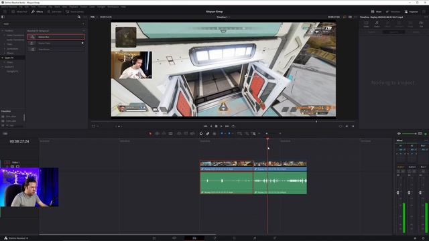
Task: Open the Edit Index panel
Action: [54, 12]
